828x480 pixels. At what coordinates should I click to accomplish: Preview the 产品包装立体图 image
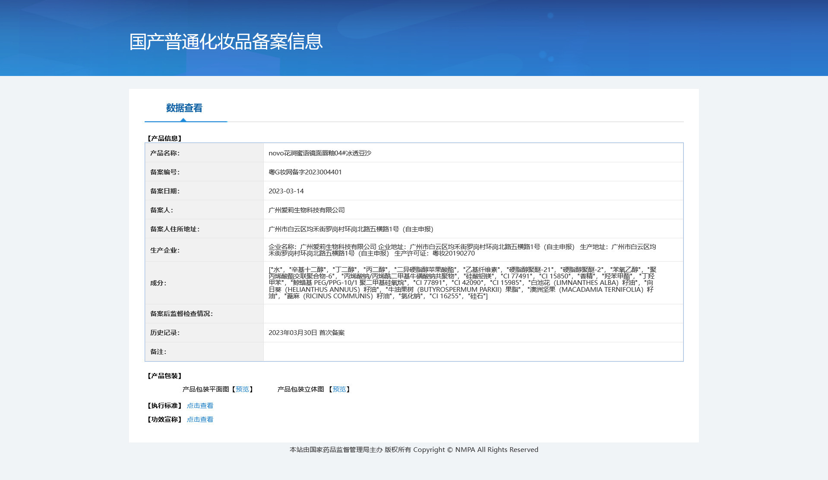click(x=339, y=389)
